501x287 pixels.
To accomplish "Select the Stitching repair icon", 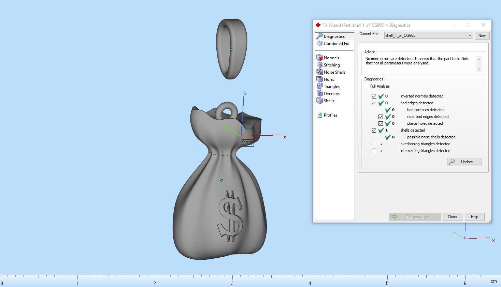I will (320, 65).
